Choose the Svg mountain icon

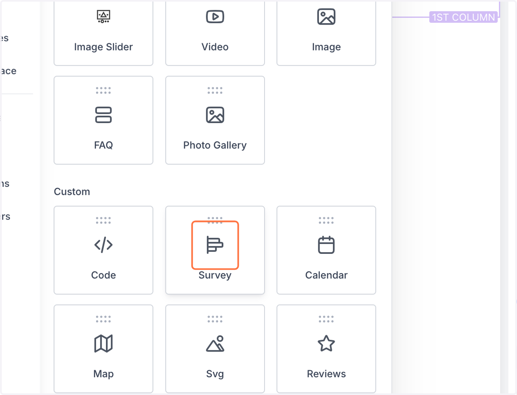coord(215,343)
